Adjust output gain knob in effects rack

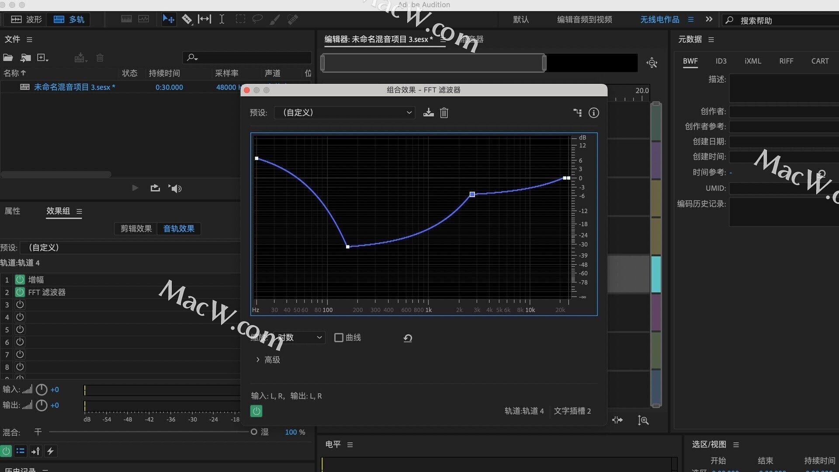[x=42, y=405]
